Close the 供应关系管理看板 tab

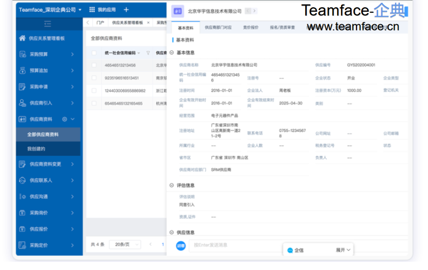coord(148,23)
